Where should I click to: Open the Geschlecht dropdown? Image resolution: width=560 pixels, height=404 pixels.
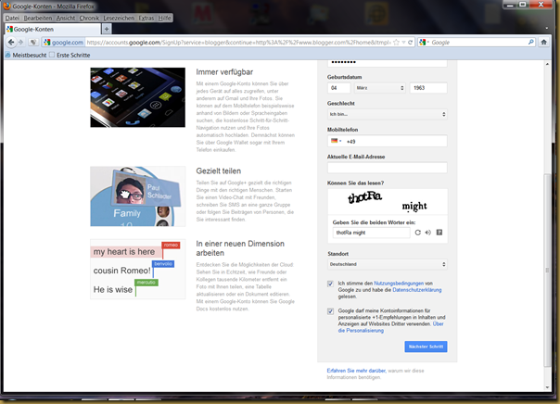(x=388, y=114)
